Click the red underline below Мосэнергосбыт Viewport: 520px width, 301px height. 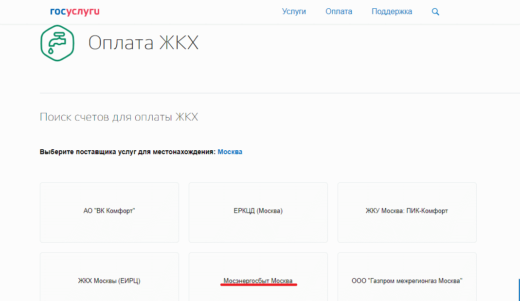258,285
